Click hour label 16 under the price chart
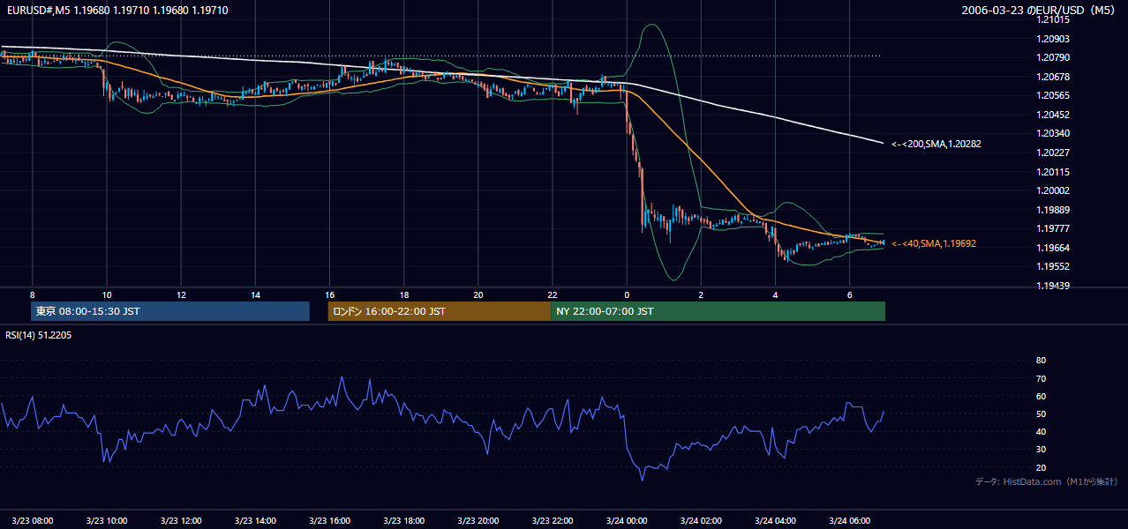 [329, 294]
